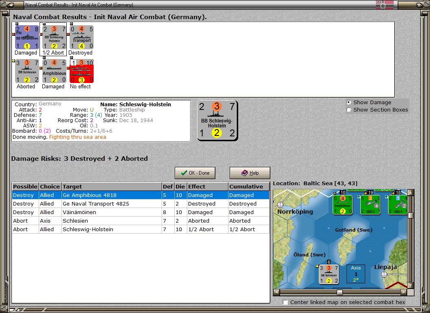Open the window system menu icon

pyautogui.click(x=11, y=4)
